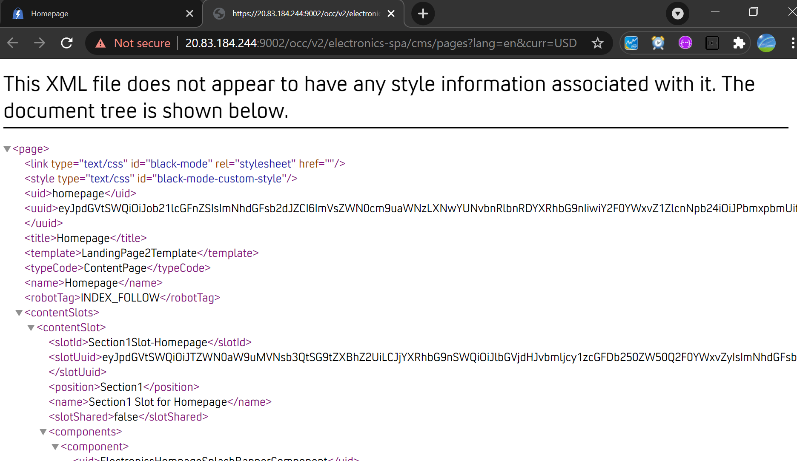Screen dimensions: 797x461
Task: Click the black-mode-custom-style style element line
Action: click(161, 179)
